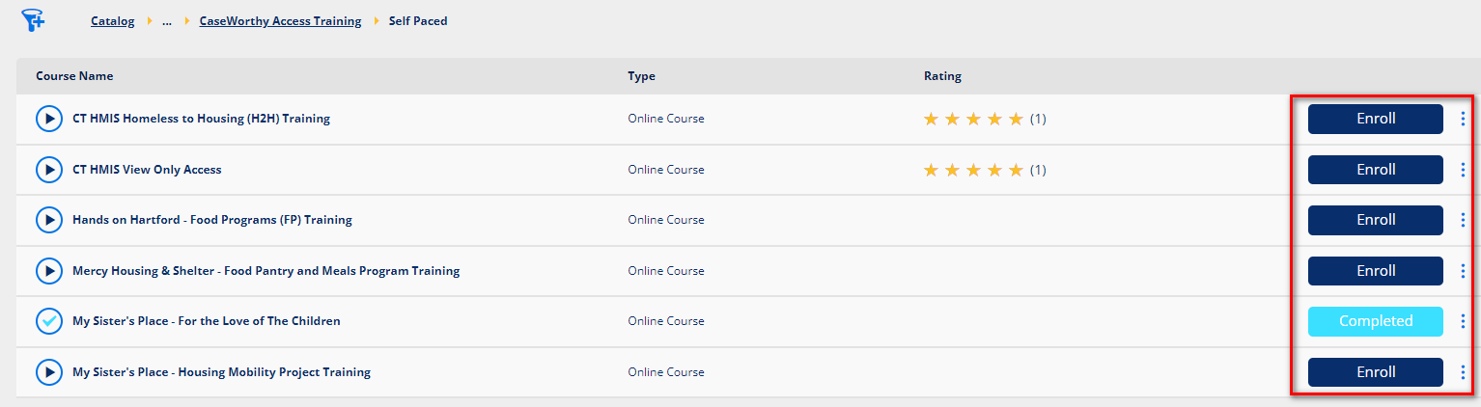Click five-star rating of CT HMIS View Only Access
The width and height of the screenshot is (1481, 407).
973,170
